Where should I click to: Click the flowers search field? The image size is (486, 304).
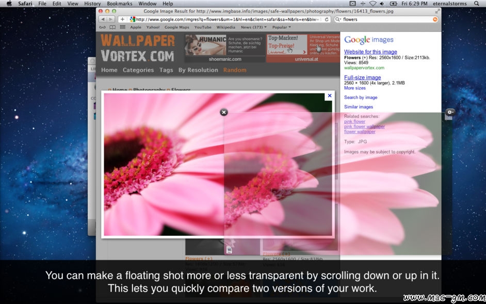click(x=386, y=19)
